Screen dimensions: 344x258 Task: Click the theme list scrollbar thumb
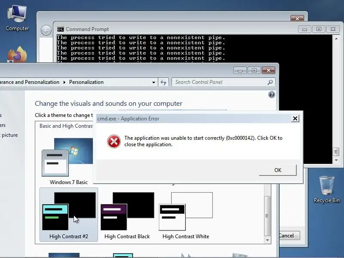tap(267, 216)
